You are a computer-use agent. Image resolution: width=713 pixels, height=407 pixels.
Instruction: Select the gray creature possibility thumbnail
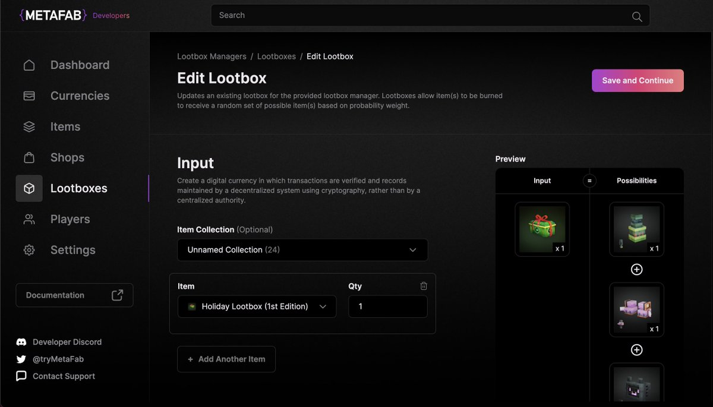pos(636,383)
